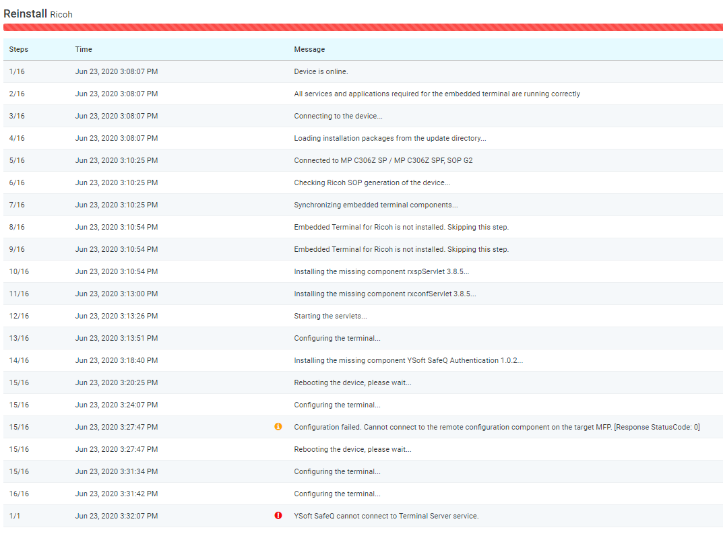This screenshot has width=723, height=536.
Task: Select the Ricoh label next to Reinstall
Action: (61, 14)
